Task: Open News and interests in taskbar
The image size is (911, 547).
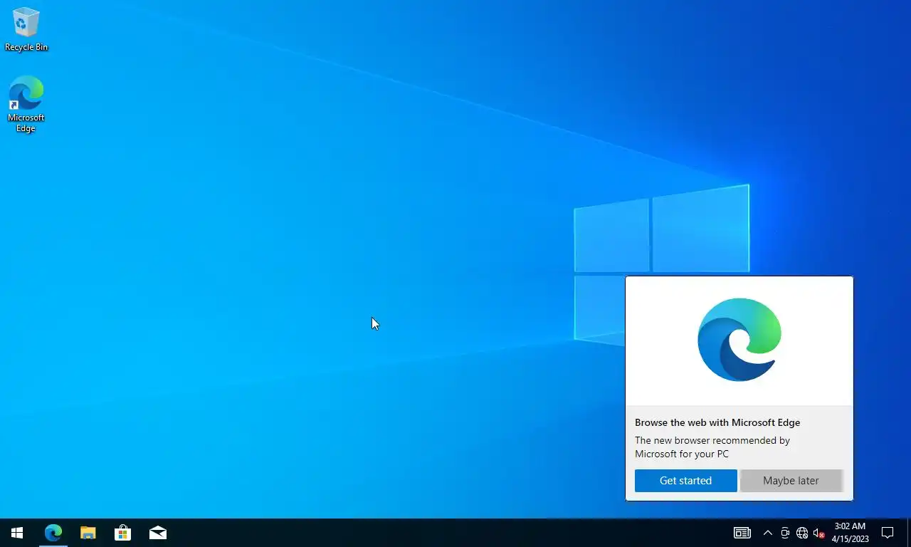Action: [x=742, y=533]
